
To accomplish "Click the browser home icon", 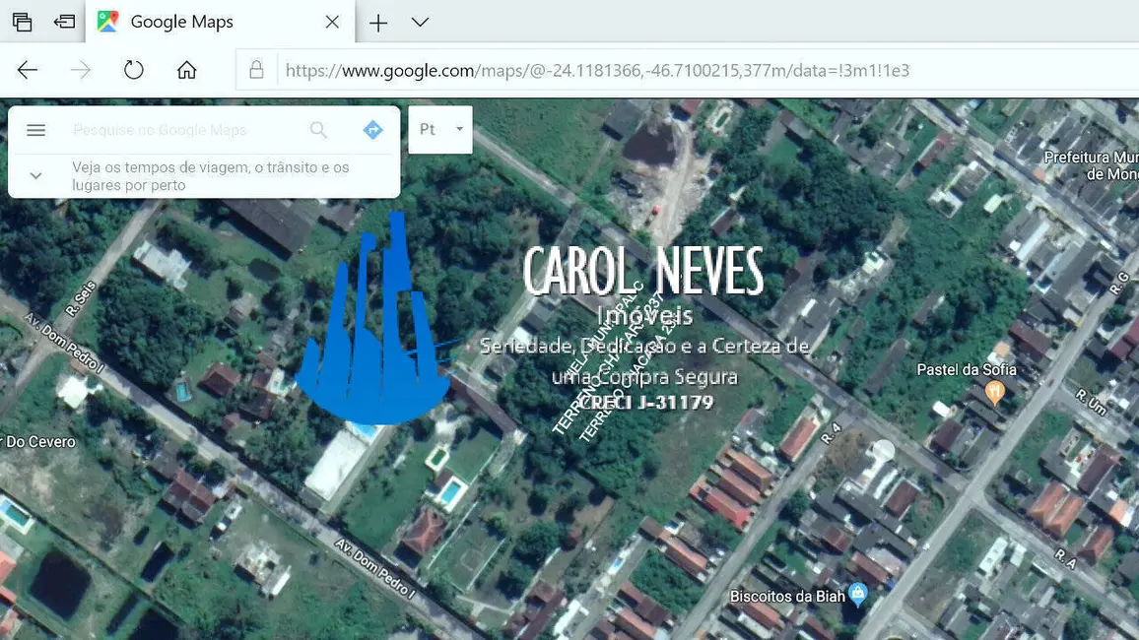I will (186, 69).
